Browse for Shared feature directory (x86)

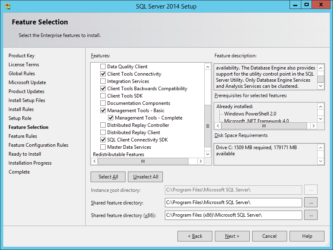[311, 215]
